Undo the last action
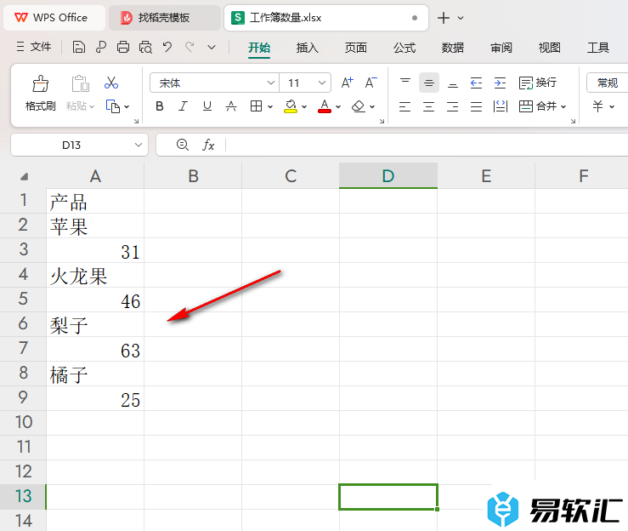Image resolution: width=628 pixels, height=531 pixels. tap(167, 48)
